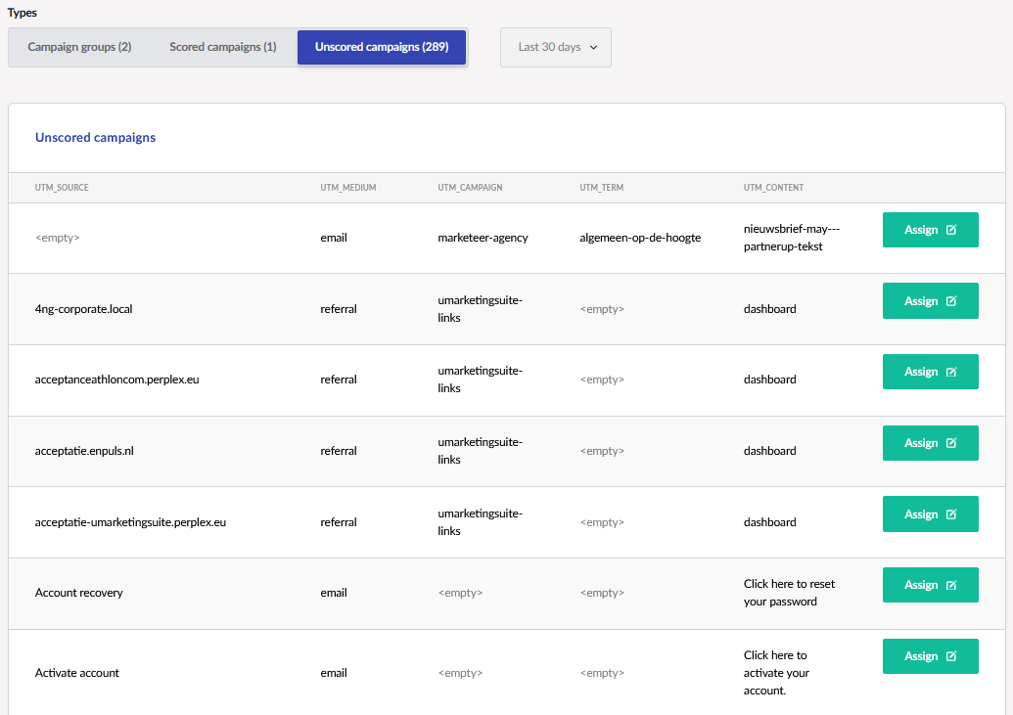Assign the Activate account campaign
Screen dimensions: 1013x715
[931, 656]
